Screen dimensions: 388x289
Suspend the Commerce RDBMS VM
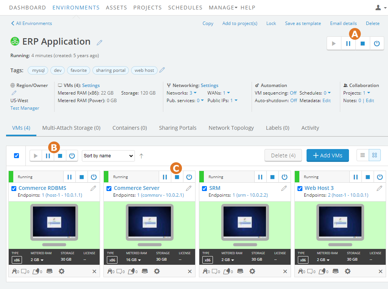tap(70, 177)
